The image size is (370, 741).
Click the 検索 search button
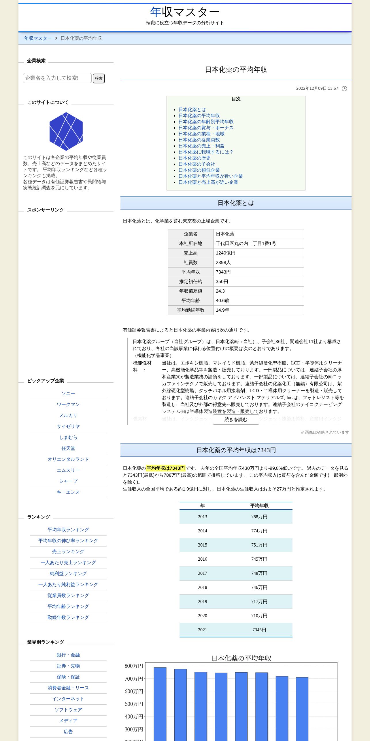click(99, 78)
